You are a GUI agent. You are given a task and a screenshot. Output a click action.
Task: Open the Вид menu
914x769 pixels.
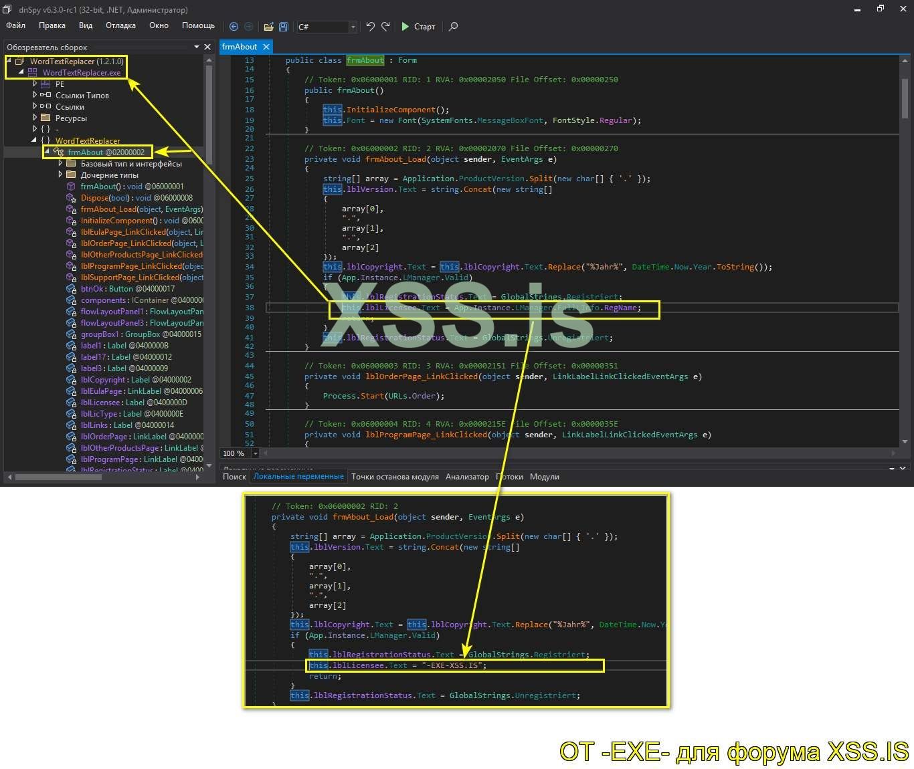[86, 25]
